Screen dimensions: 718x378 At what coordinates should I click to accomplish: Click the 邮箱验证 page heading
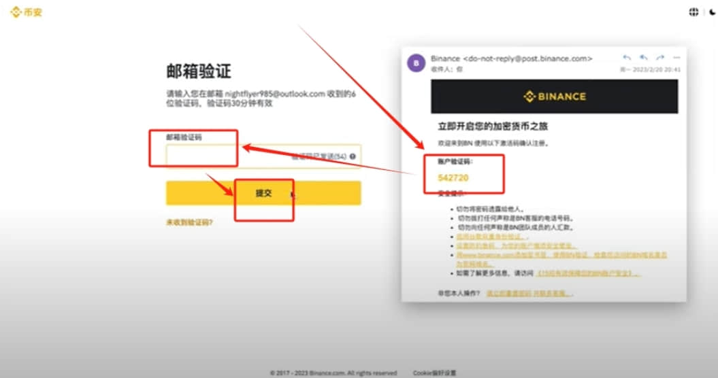[x=198, y=71]
